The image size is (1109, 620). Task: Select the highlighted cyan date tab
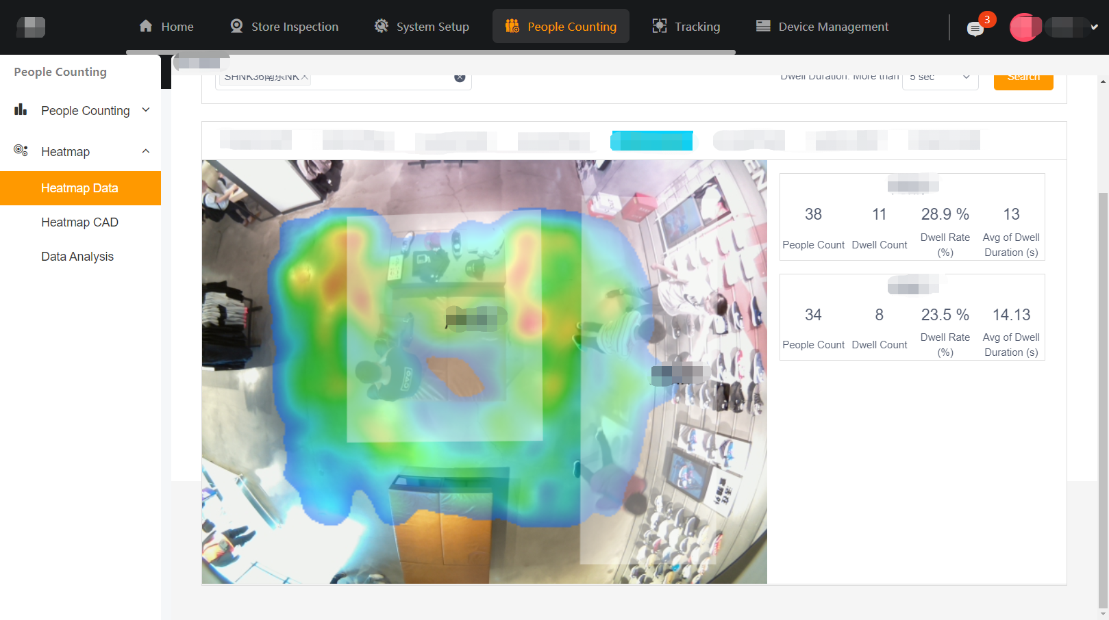651,140
